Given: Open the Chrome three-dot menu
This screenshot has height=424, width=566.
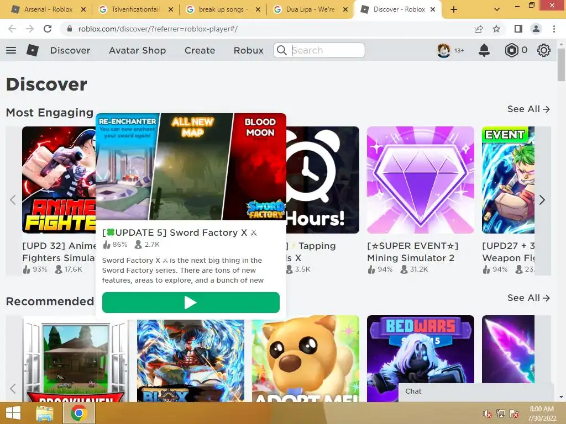Looking at the screenshot, I should 554,29.
